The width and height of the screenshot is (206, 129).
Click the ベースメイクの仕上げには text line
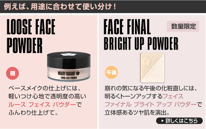[44, 88]
